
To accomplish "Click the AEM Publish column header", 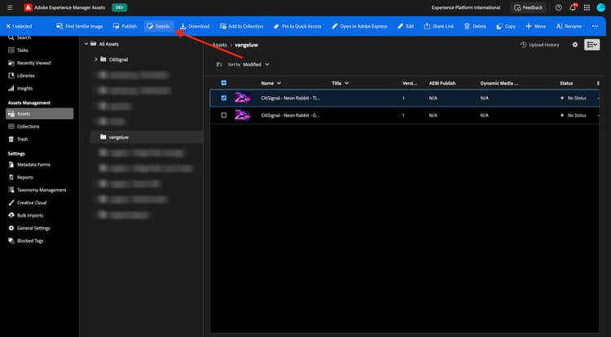I will click(x=442, y=83).
